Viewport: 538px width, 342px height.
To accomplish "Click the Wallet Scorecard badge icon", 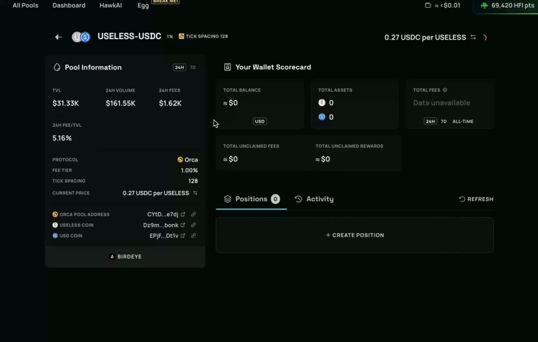I will [228, 67].
